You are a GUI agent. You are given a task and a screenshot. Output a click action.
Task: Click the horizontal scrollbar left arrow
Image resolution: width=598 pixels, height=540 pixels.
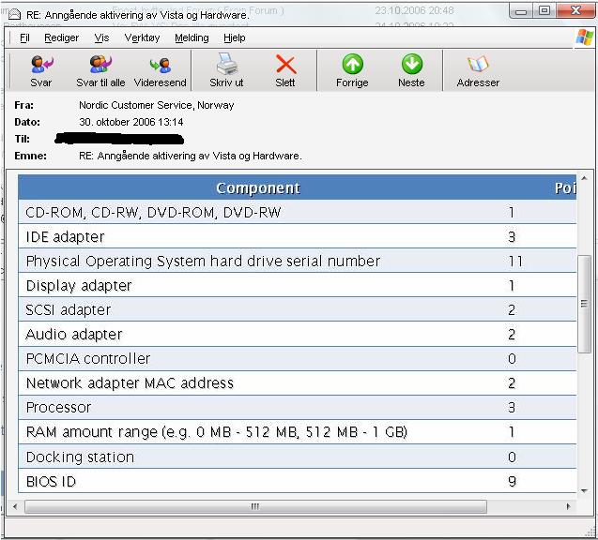click(x=15, y=506)
